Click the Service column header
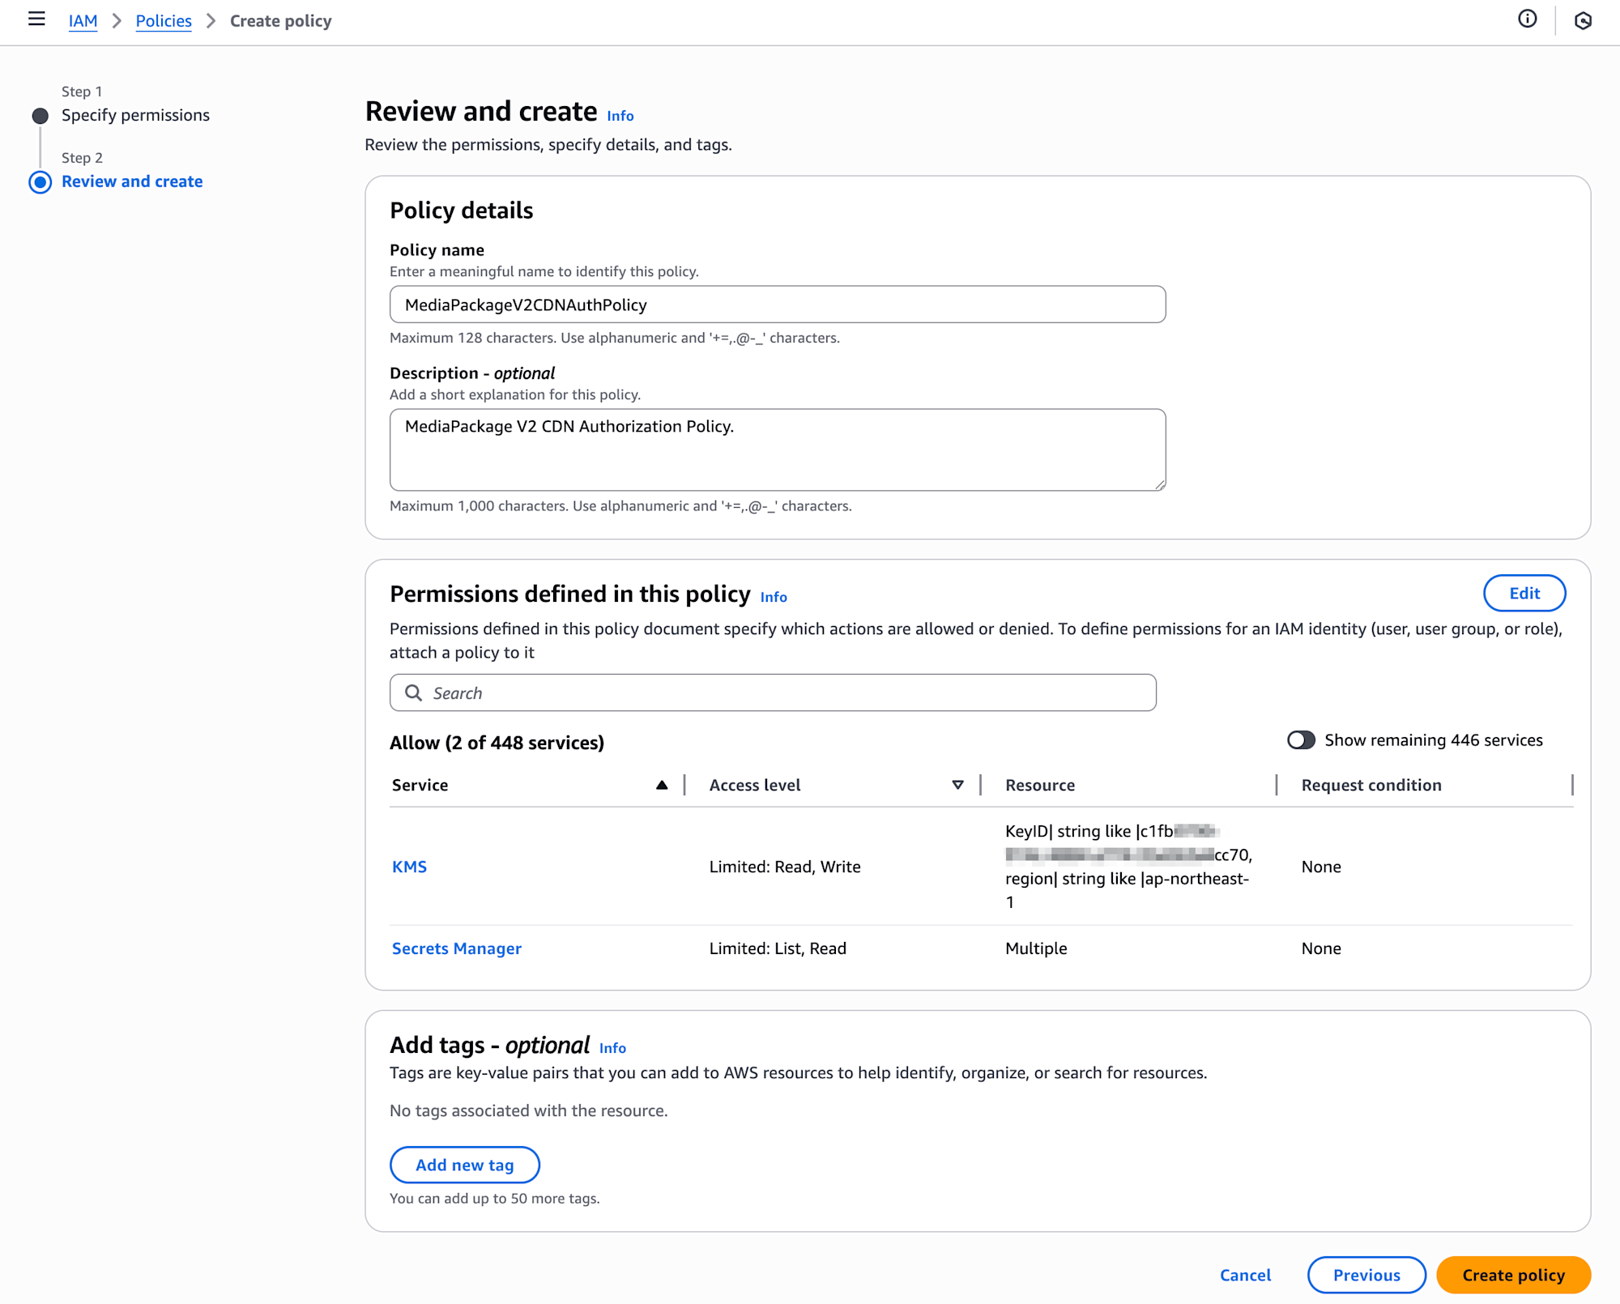This screenshot has width=1620, height=1304. [420, 785]
